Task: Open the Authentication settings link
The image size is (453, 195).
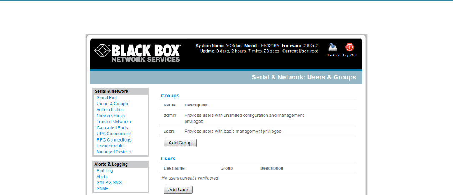Action: point(110,110)
